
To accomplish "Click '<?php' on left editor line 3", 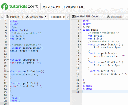I will coord(14,27).
